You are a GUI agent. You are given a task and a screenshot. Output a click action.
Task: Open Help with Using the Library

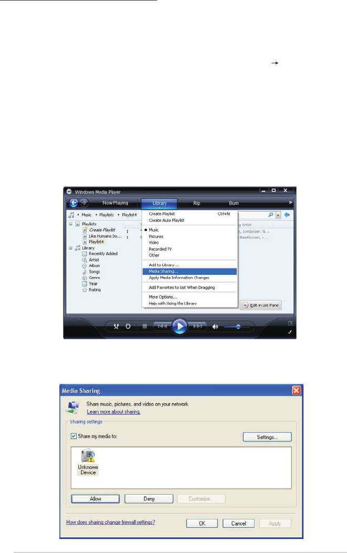(x=189, y=303)
